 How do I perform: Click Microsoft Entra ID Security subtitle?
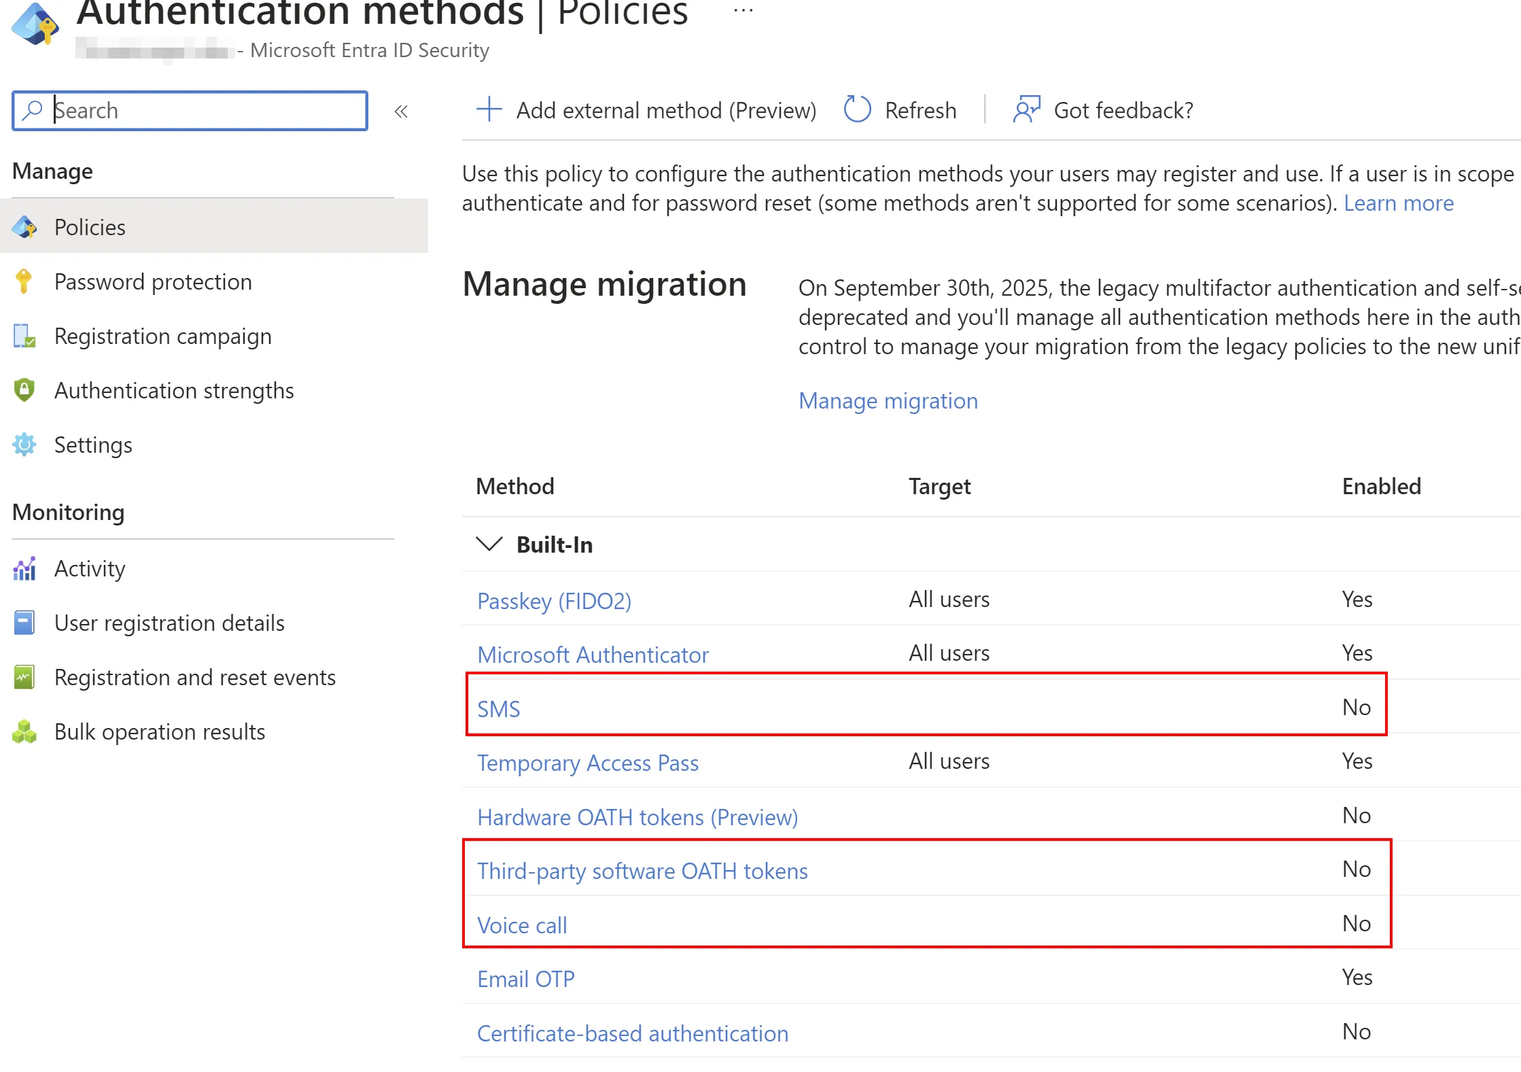click(x=369, y=50)
